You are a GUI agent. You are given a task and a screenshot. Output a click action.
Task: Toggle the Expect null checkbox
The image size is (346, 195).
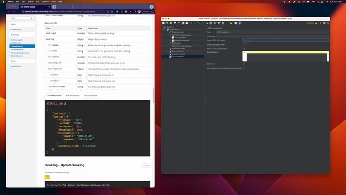pyautogui.click(x=244, y=64)
